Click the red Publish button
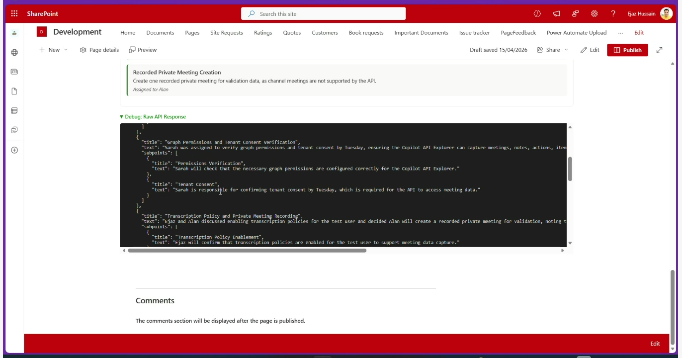This screenshot has height=358, width=682. [627, 50]
